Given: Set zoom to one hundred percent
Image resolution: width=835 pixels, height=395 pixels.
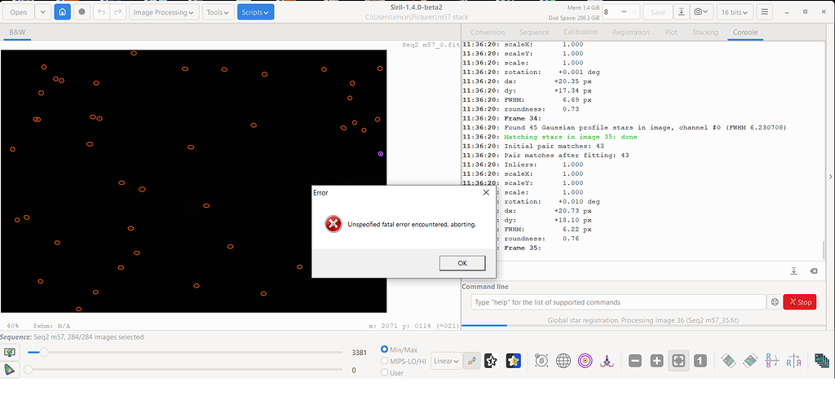Looking at the screenshot, I should [x=700, y=361].
